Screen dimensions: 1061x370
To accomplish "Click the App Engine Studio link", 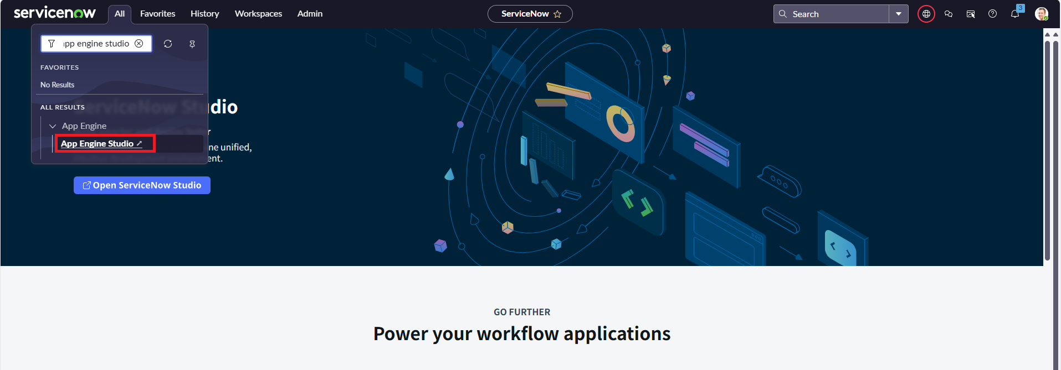I will pyautogui.click(x=98, y=144).
